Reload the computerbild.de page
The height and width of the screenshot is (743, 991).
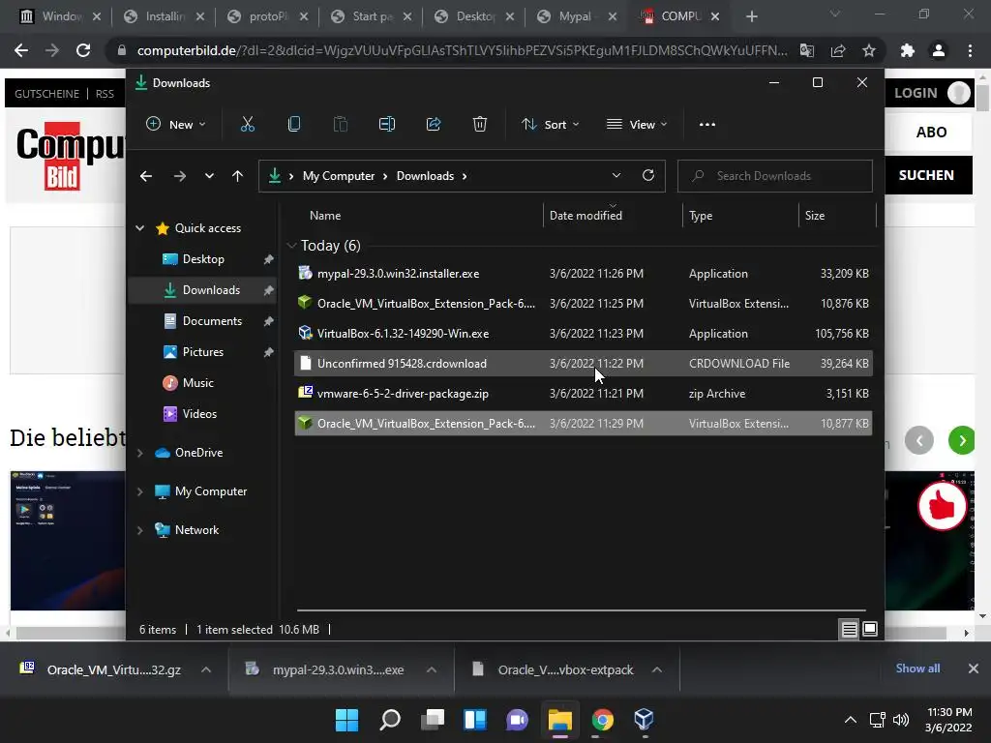pyautogui.click(x=83, y=50)
